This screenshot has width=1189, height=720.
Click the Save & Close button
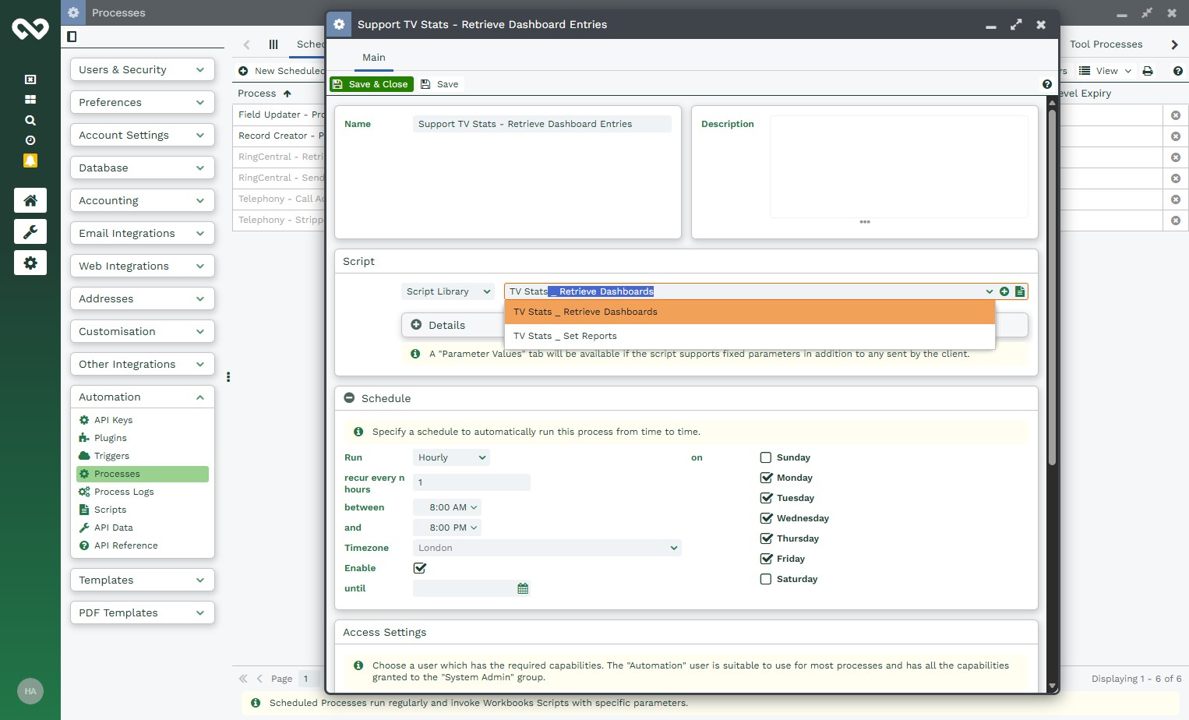click(371, 84)
